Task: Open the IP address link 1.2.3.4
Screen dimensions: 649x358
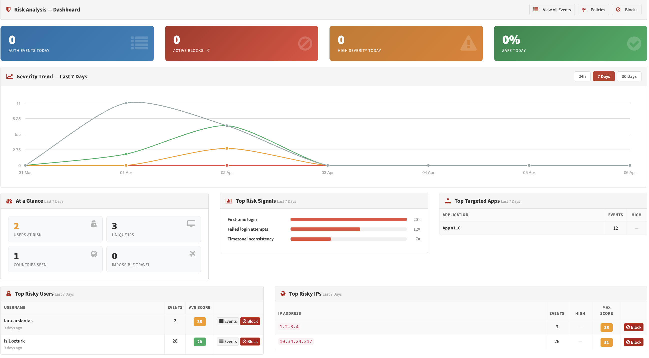Action: click(289, 326)
